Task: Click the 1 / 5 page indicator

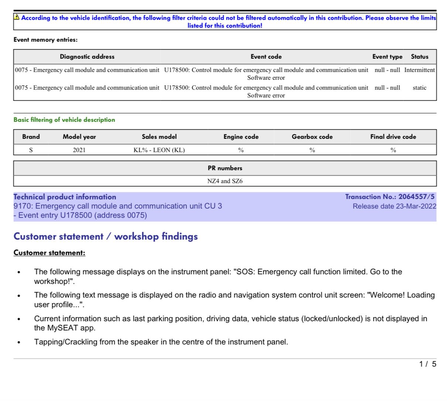Action: pos(427,364)
